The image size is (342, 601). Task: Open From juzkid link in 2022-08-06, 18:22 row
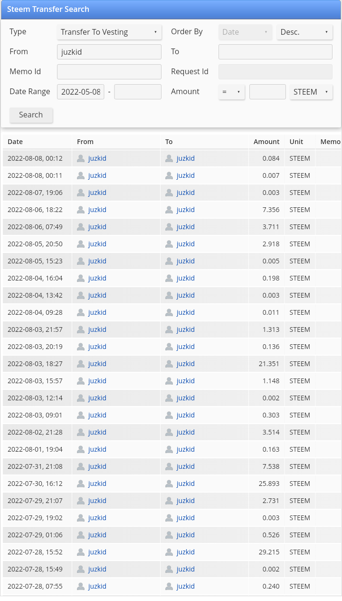tap(97, 210)
